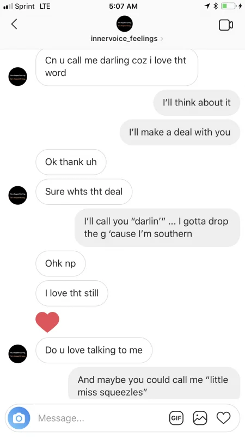Tap the battery indicator in status bar
This screenshot has height=437, width=245.
point(229,6)
